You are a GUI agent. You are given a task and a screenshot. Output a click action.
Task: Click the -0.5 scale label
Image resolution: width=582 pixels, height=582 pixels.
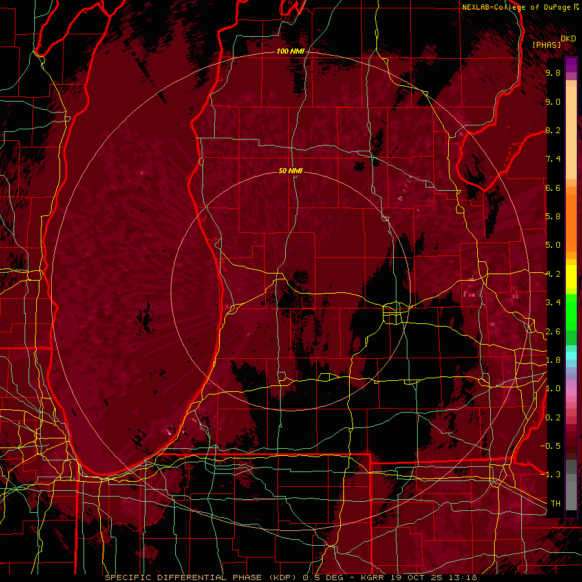click(550, 446)
